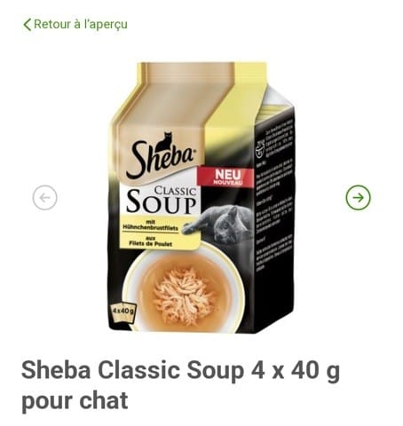The width and height of the screenshot is (403, 426).
Task: Click the 'Classic Soup' text on package
Action: (x=162, y=201)
